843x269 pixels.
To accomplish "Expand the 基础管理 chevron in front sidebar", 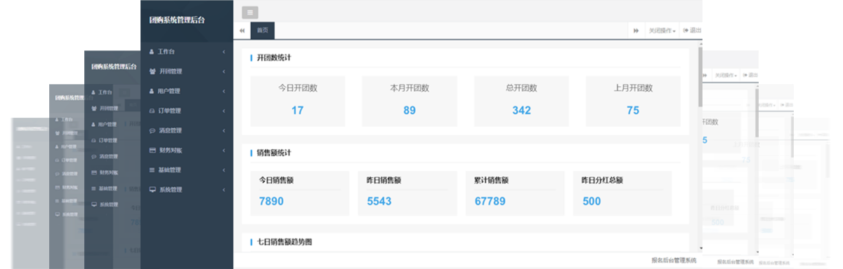I will click(x=224, y=170).
